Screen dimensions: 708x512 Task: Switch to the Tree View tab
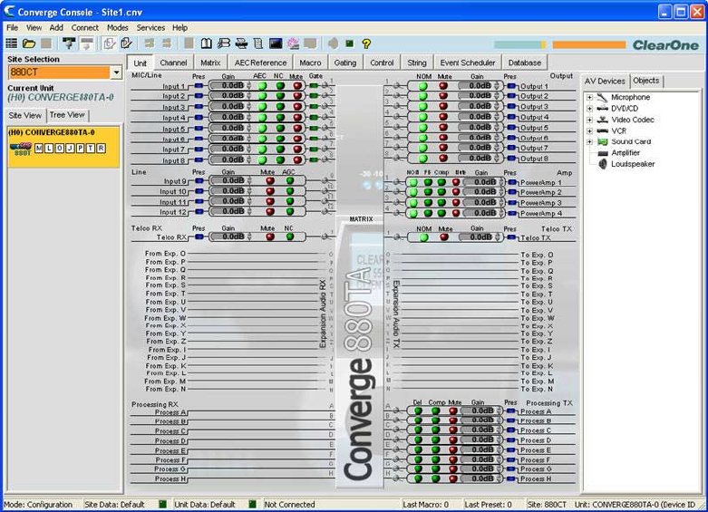67,115
